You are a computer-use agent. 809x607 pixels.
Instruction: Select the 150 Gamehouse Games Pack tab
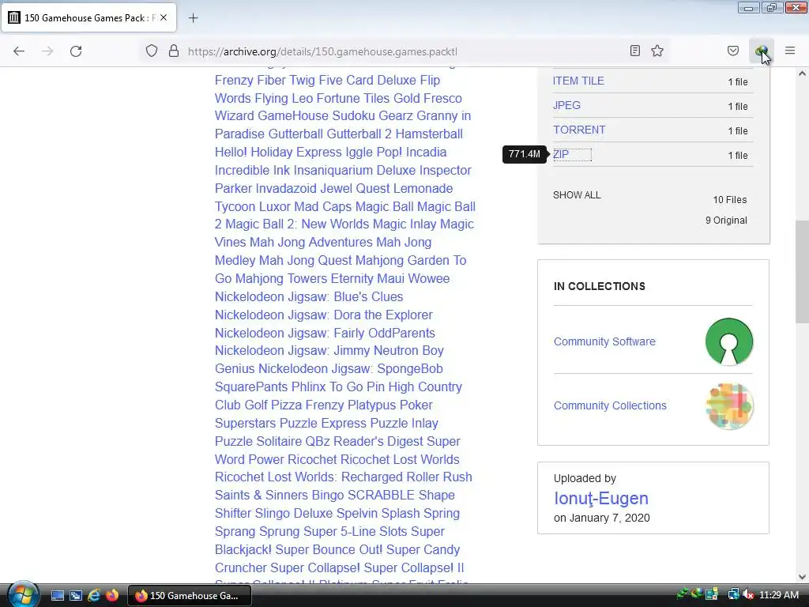(x=88, y=17)
